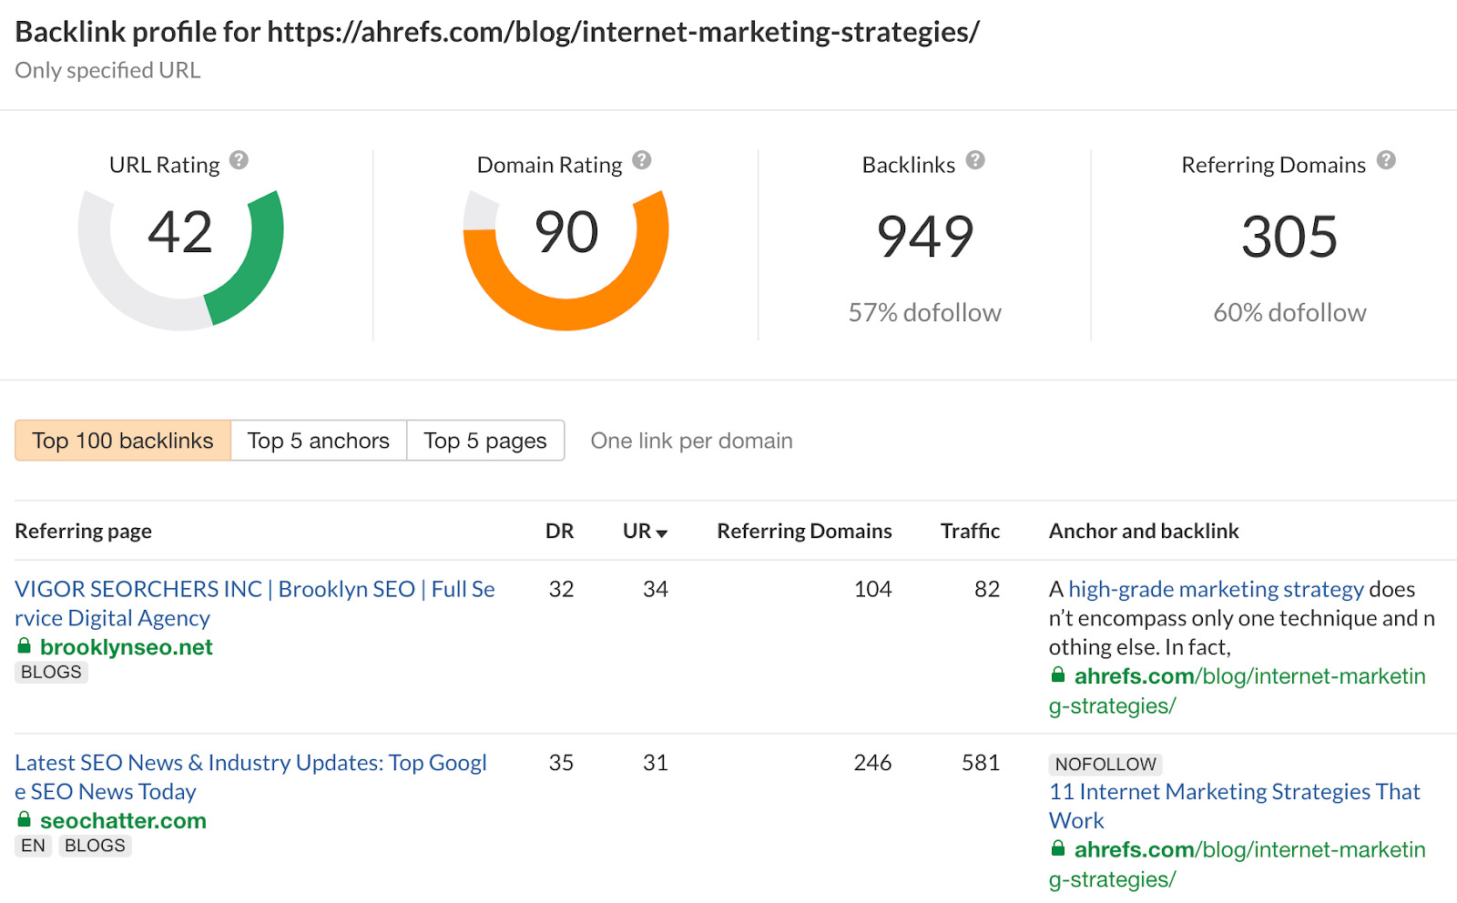Screen dimensions: 1457x903
Task: Click referring domains value 104 for brooklynseo.net
Action: (872, 589)
